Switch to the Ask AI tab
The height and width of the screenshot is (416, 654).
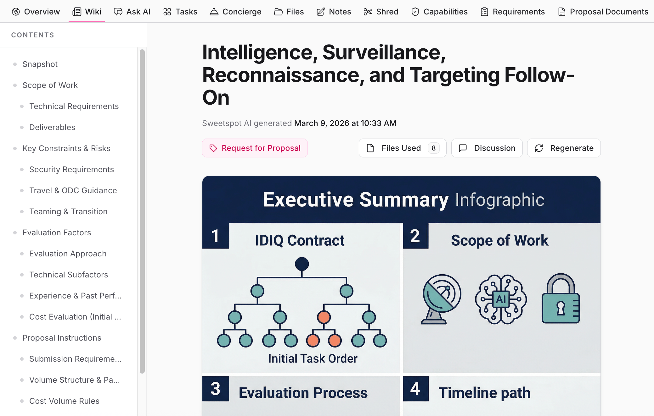tap(132, 12)
